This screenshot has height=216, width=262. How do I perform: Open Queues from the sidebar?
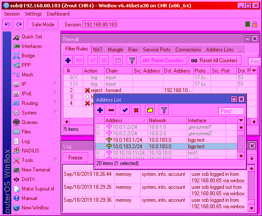coord(36,122)
